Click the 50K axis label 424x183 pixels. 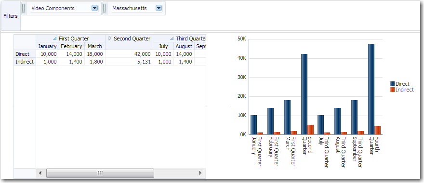(241, 39)
